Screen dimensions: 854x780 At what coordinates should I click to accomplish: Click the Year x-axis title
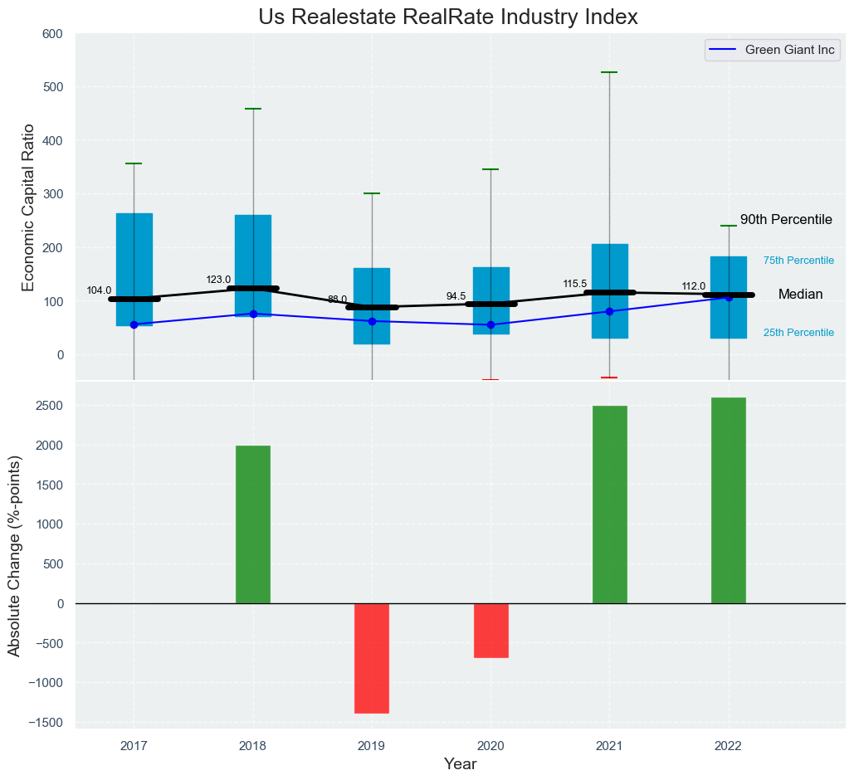point(460,764)
